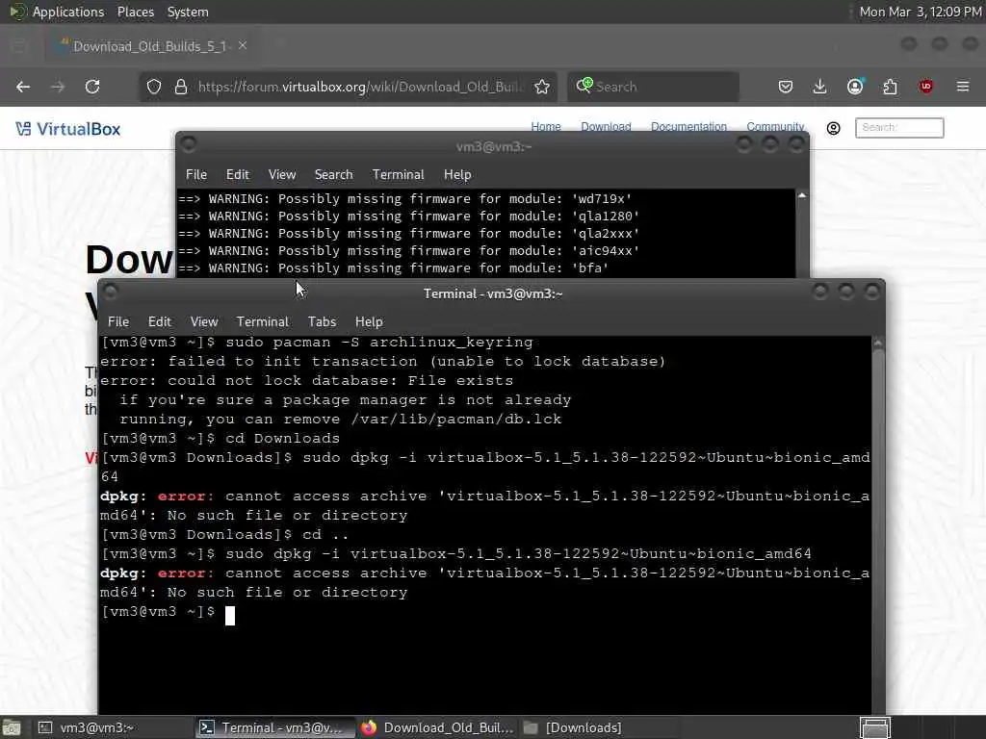
Task: Click the 'qla1280' warning line
Action: (408, 217)
